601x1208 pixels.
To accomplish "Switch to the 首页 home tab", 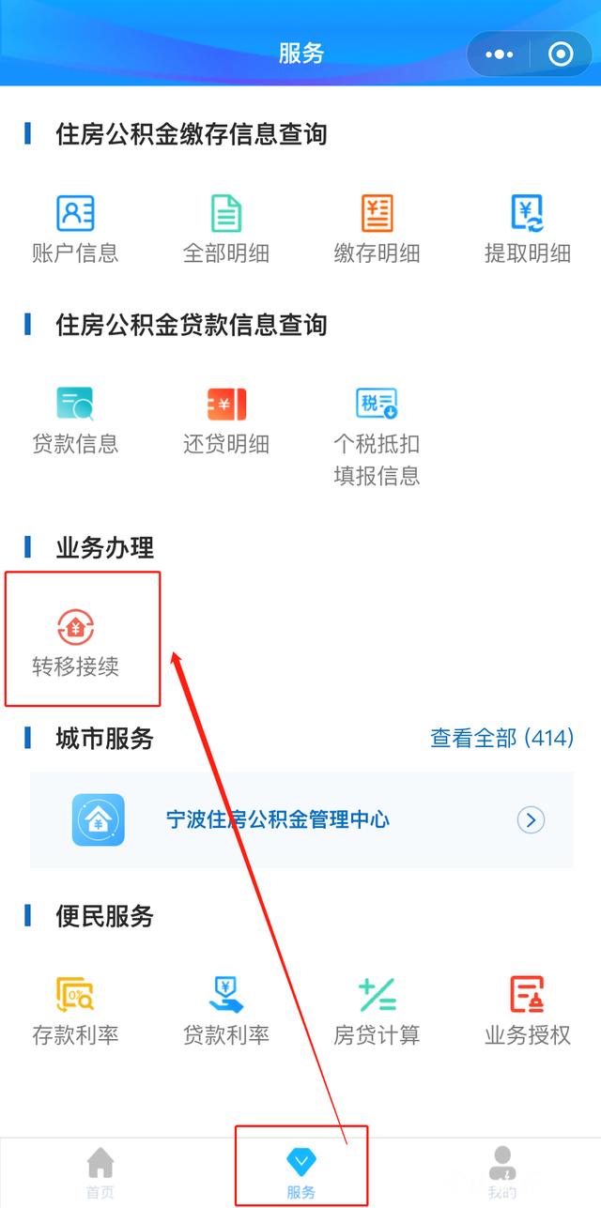I will coord(100,1173).
